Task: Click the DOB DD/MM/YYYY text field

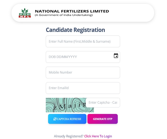Action: 78,57
